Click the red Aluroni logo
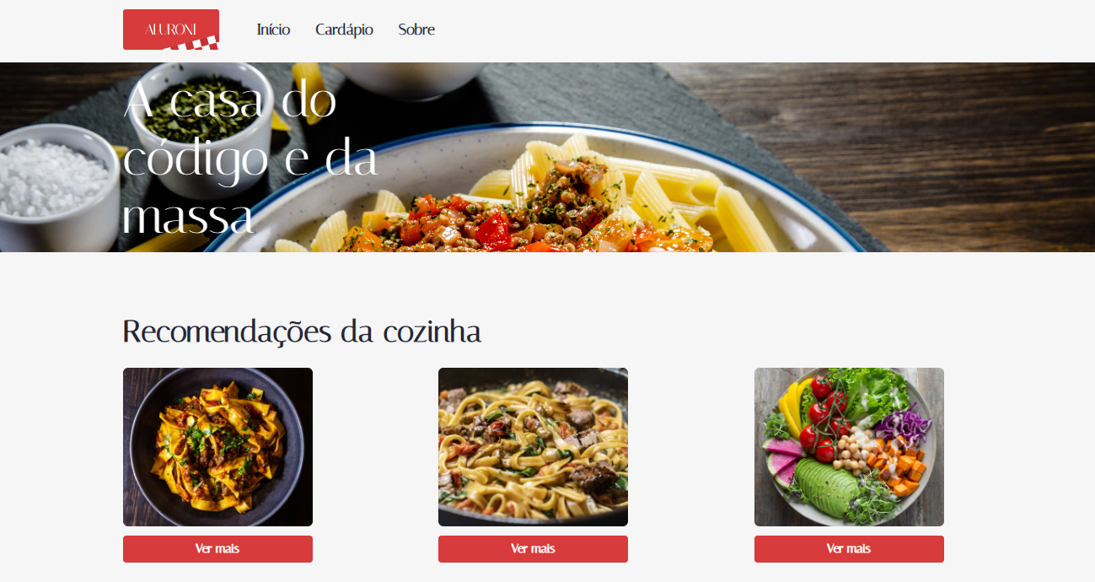Viewport: 1095px width, 582px height. click(x=171, y=30)
